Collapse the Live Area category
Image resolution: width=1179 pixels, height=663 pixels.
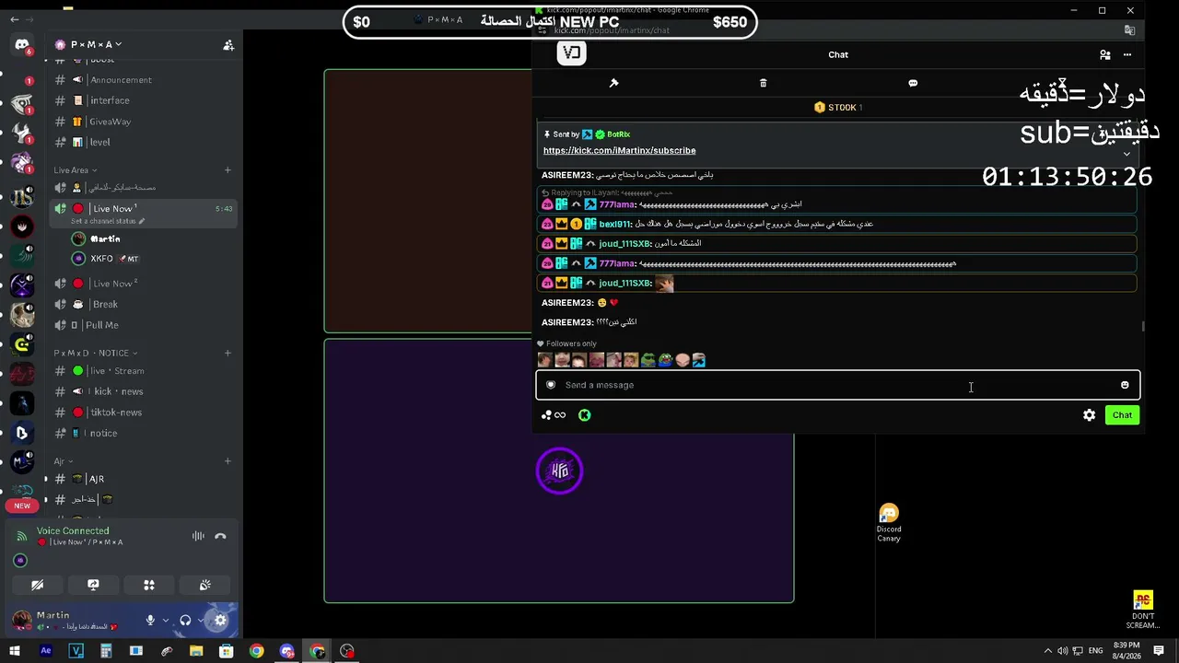tap(75, 169)
